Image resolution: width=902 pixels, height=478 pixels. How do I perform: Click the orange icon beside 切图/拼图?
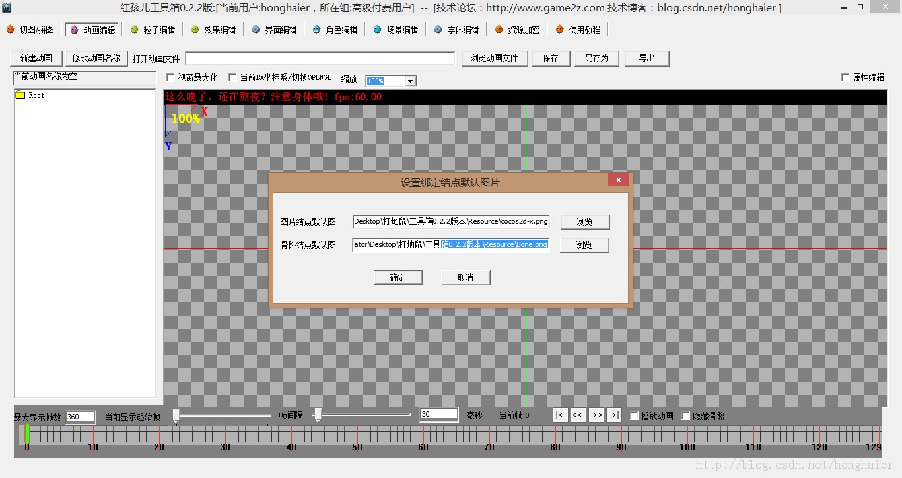coord(10,30)
